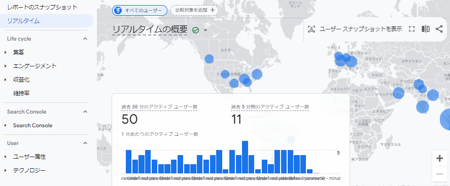Zoom in on the map
Image resolution: width=450 pixels, height=186 pixels.
pyautogui.click(x=439, y=159)
